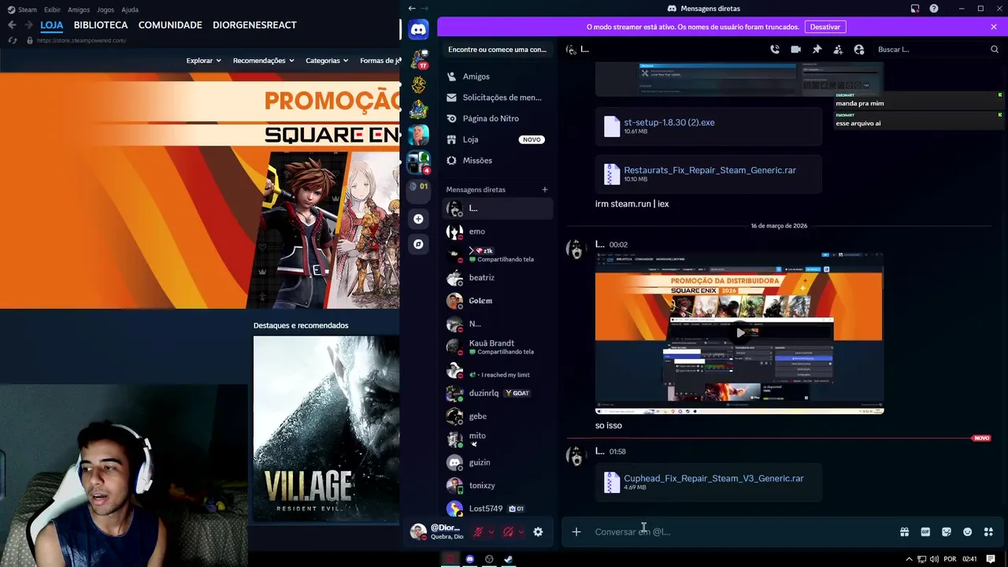Start a video call in the DM header

(795, 49)
